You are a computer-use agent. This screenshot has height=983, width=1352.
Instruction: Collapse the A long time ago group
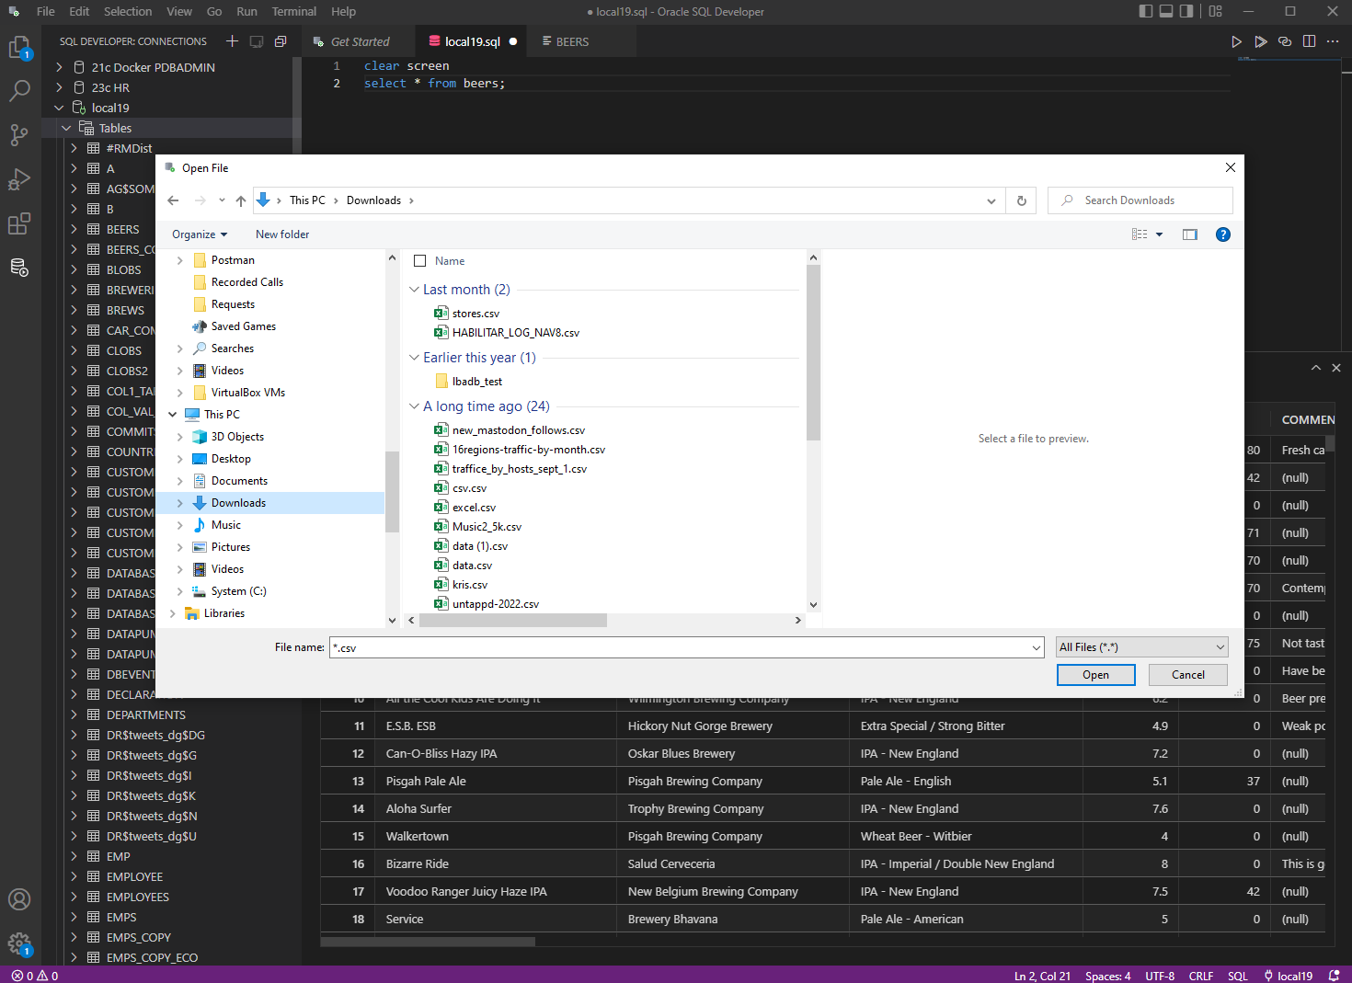coord(414,406)
